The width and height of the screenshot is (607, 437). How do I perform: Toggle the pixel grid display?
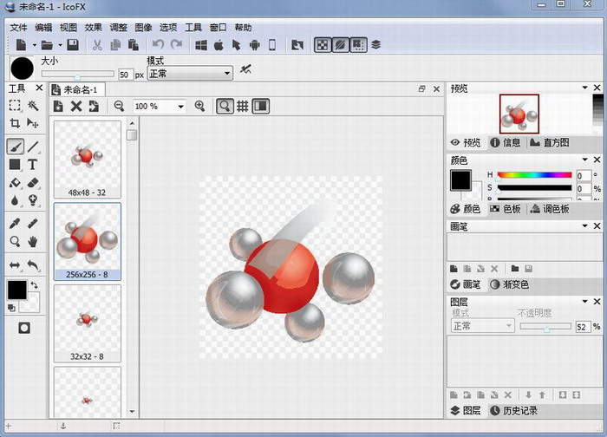pos(243,106)
